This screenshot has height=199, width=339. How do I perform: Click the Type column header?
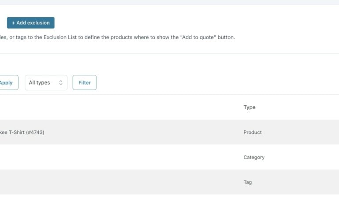tap(250, 107)
